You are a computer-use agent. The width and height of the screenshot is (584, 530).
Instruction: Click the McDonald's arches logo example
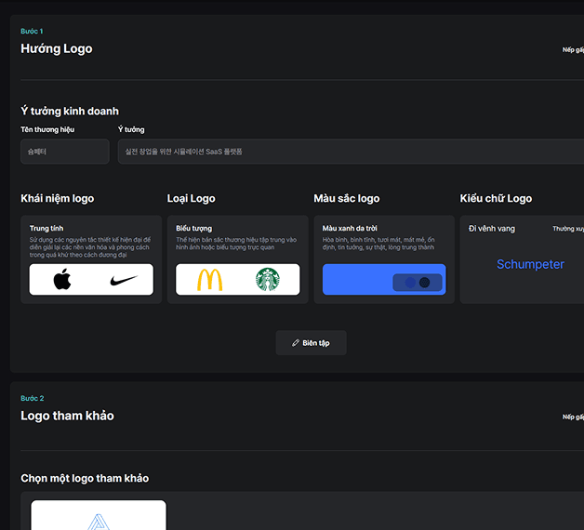pos(209,280)
